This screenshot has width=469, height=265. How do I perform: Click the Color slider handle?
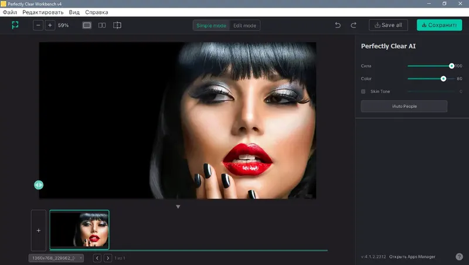click(443, 79)
